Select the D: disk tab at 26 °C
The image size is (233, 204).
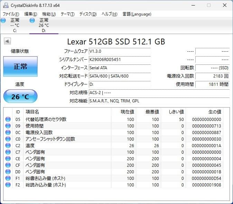coord(44,25)
